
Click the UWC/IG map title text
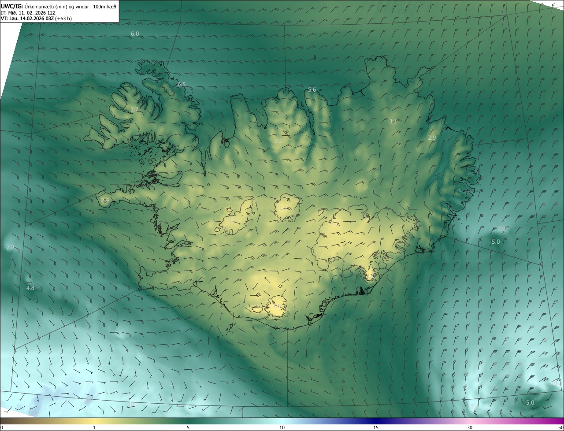pos(12,6)
